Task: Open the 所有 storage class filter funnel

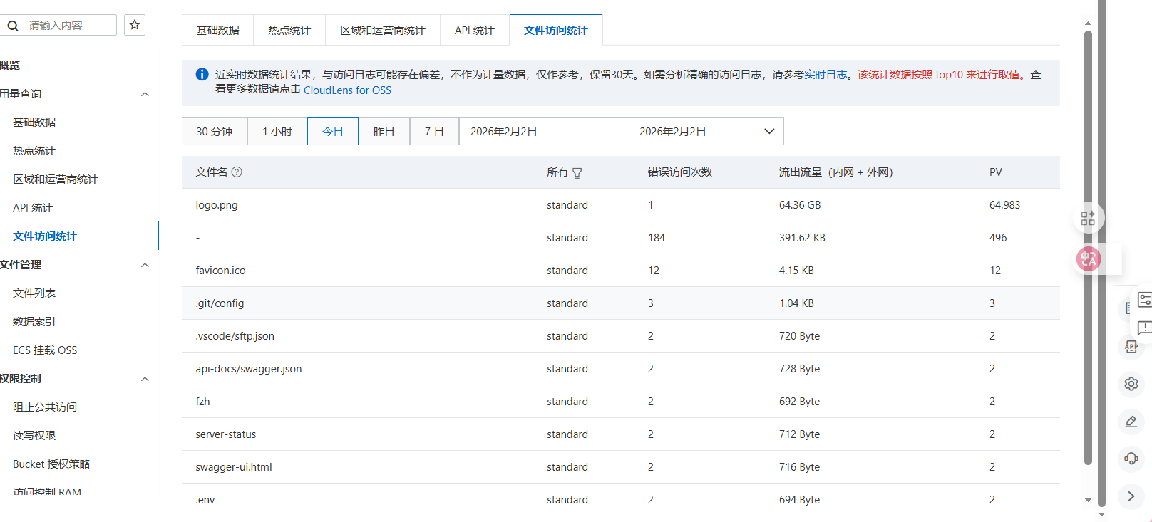Action: pyautogui.click(x=577, y=173)
